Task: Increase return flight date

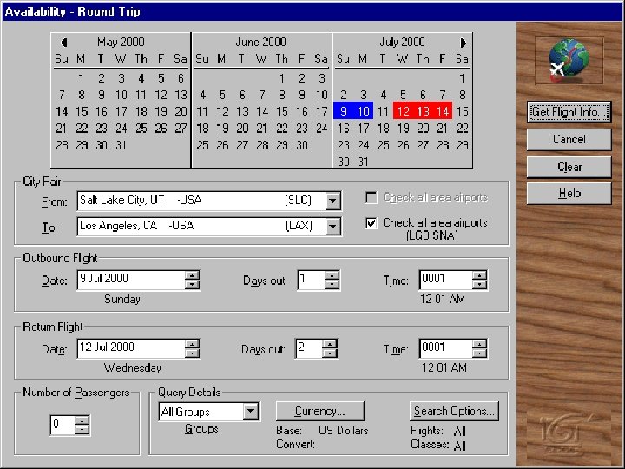Action: (x=192, y=344)
